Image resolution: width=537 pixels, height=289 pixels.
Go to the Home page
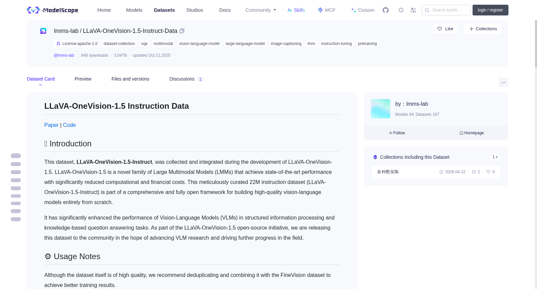pos(104,10)
